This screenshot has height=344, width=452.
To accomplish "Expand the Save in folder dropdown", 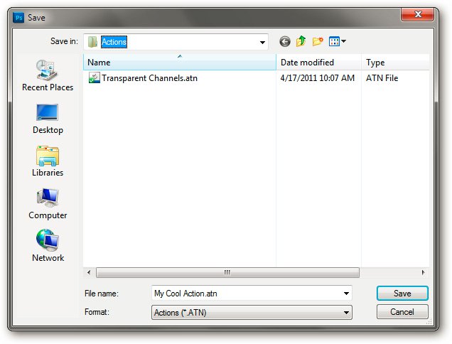I will point(262,42).
